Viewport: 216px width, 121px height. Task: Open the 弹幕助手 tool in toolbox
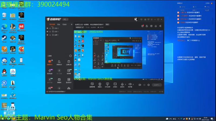[50, 62]
